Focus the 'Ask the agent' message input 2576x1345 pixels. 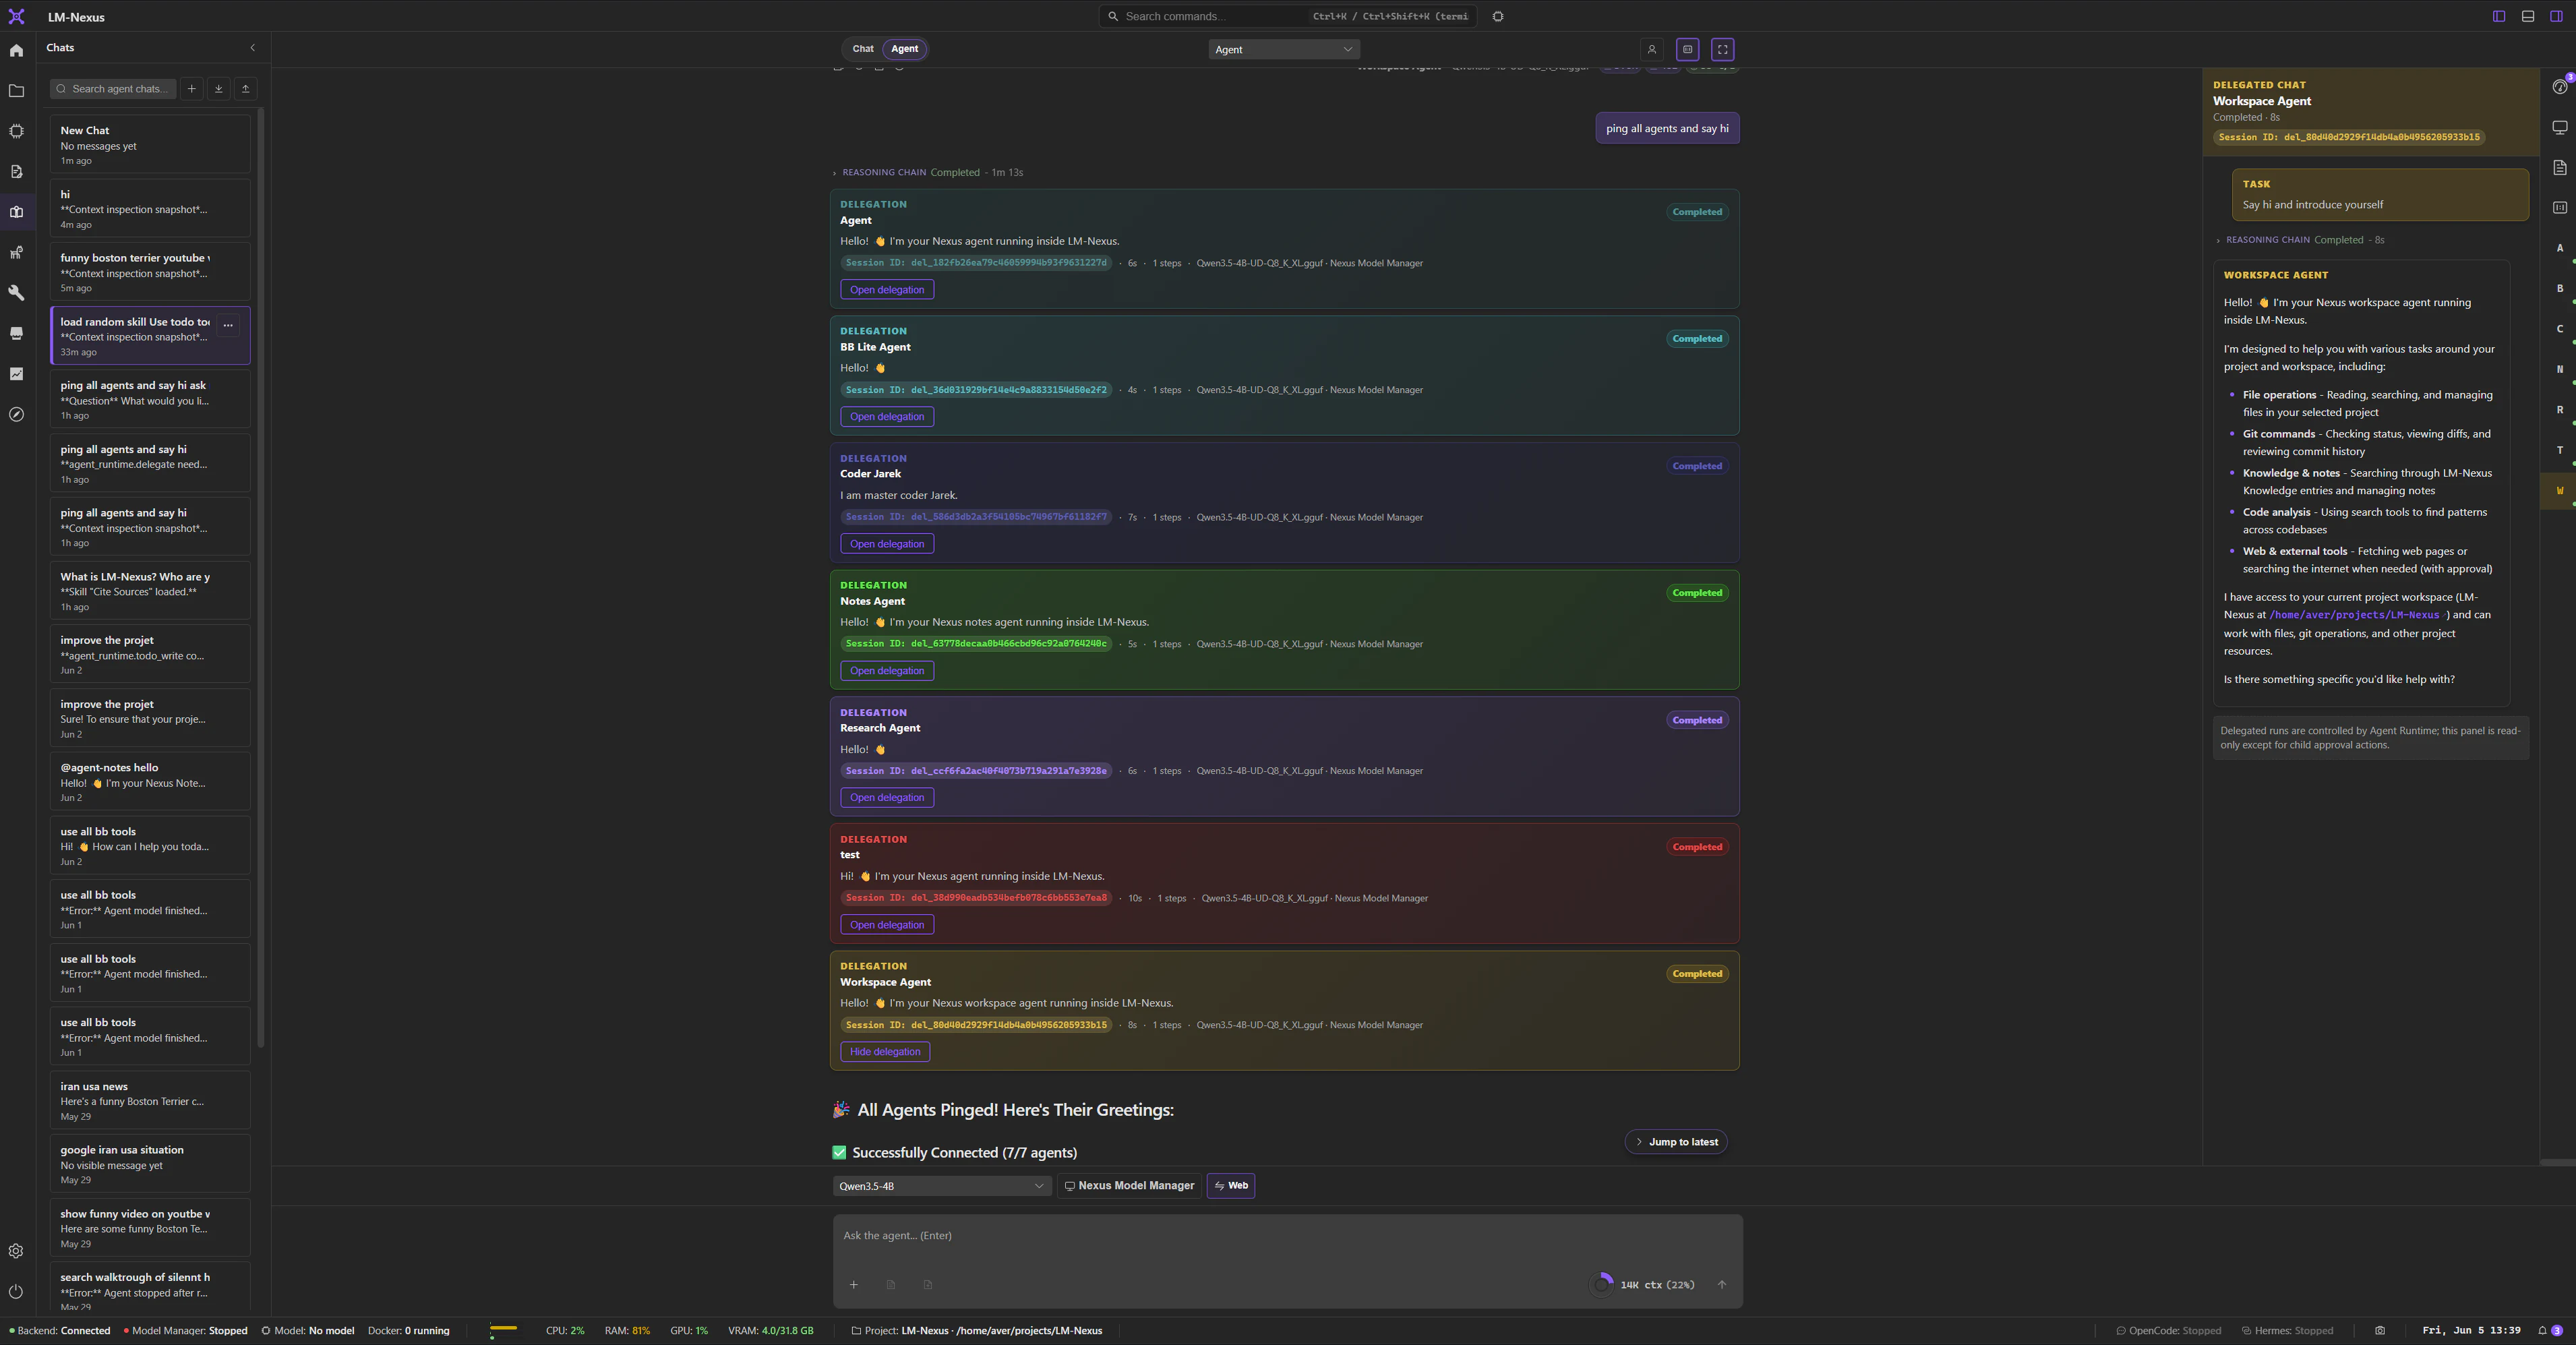pyautogui.click(x=1287, y=1236)
